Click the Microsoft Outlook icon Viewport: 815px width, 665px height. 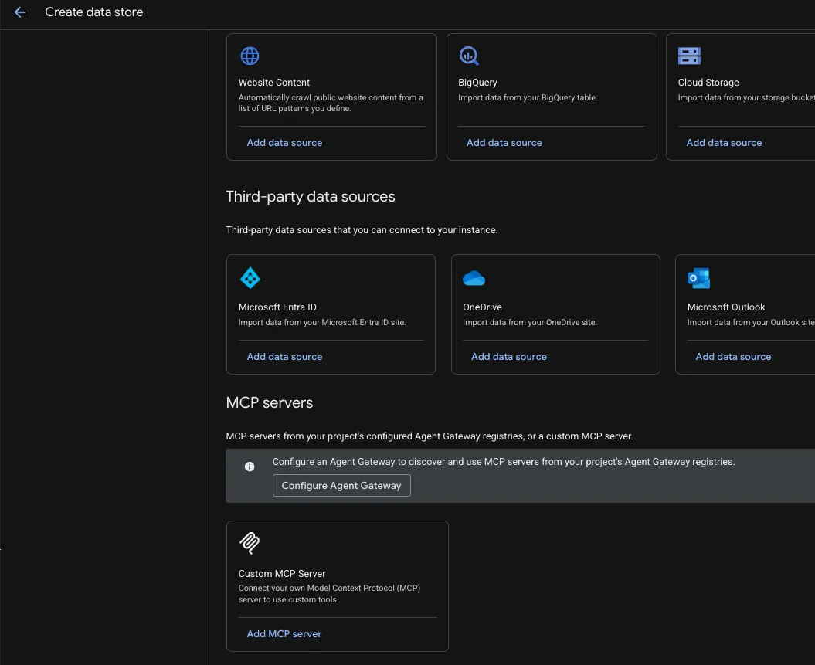click(x=698, y=278)
